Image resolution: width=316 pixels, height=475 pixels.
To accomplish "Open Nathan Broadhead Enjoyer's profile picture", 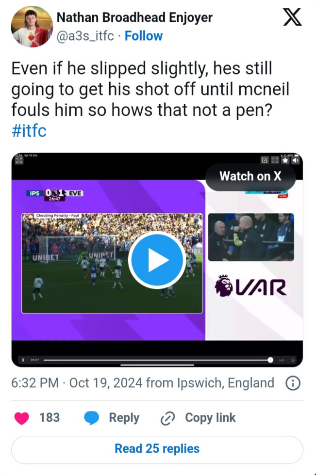I will [x=32, y=27].
